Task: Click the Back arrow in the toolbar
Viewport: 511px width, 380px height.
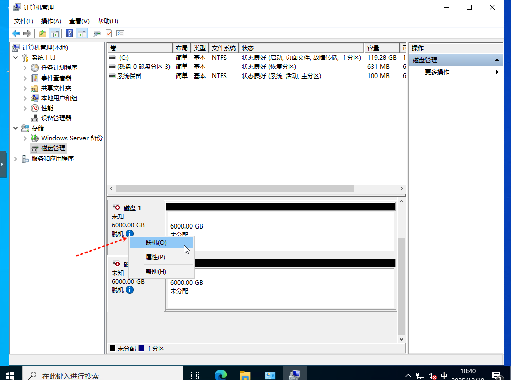Action: point(16,34)
